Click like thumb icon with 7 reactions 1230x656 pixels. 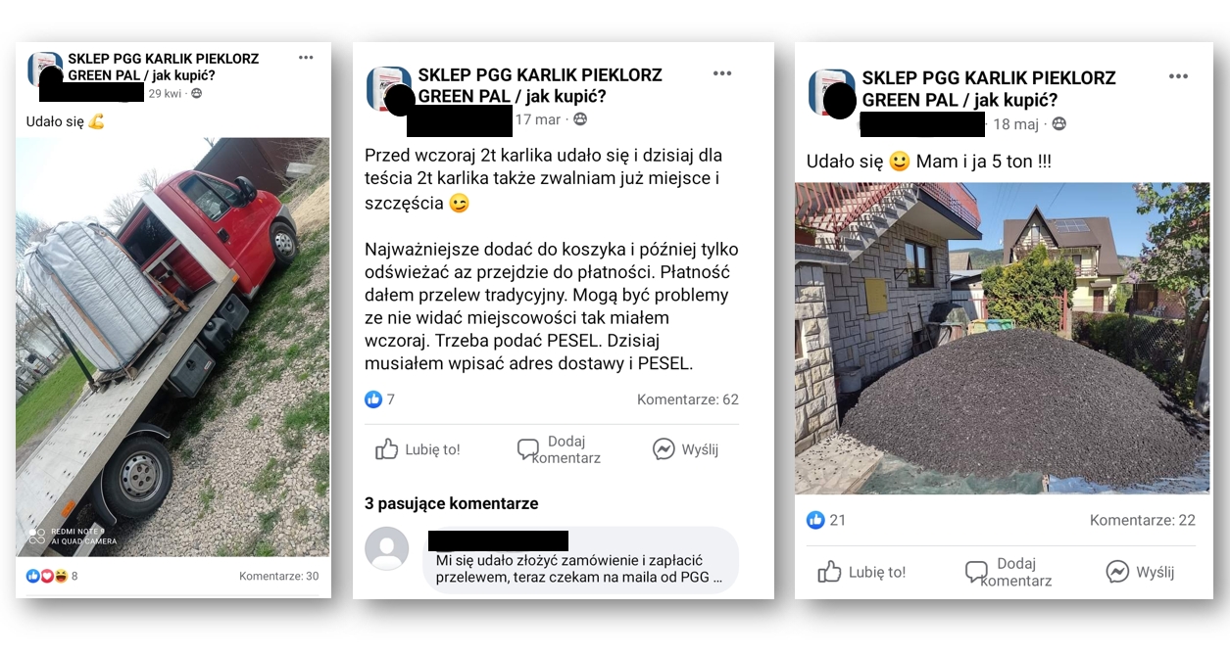pyautogui.click(x=373, y=399)
